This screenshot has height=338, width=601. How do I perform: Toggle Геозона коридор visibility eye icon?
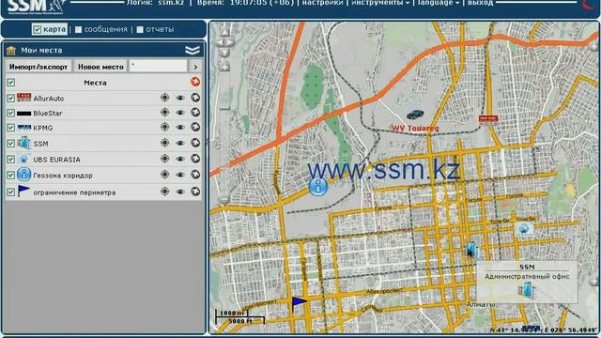tap(180, 175)
